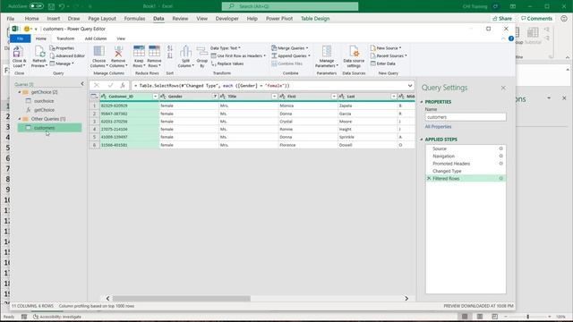573x322 pixels.
Task: Switch to the Add Column tab
Action: (96, 38)
